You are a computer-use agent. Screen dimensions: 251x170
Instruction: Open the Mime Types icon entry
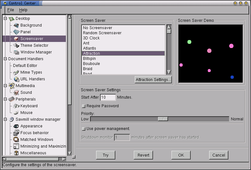(16, 72)
